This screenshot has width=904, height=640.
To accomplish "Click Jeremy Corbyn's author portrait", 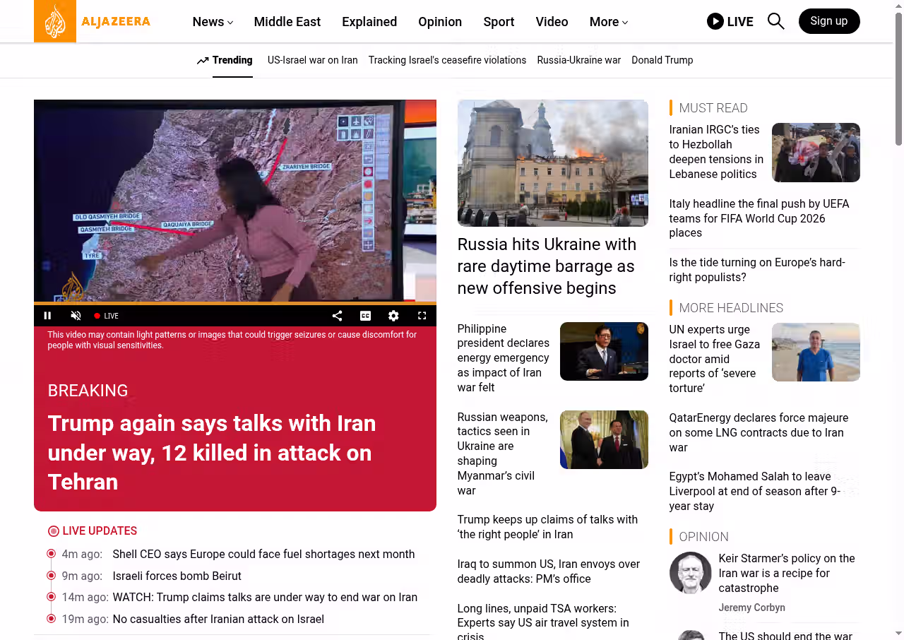I will [690, 573].
